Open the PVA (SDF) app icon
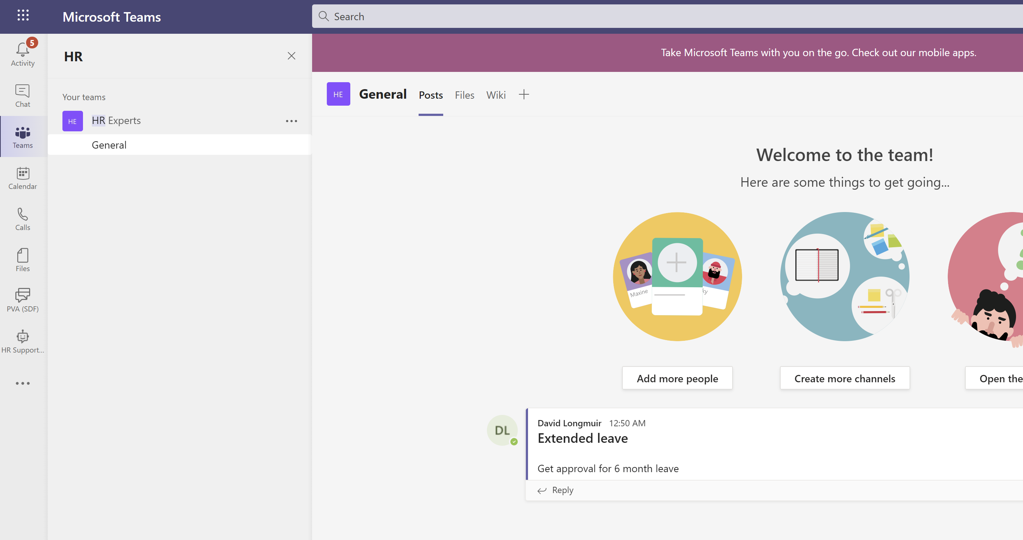The width and height of the screenshot is (1023, 540). 23,300
